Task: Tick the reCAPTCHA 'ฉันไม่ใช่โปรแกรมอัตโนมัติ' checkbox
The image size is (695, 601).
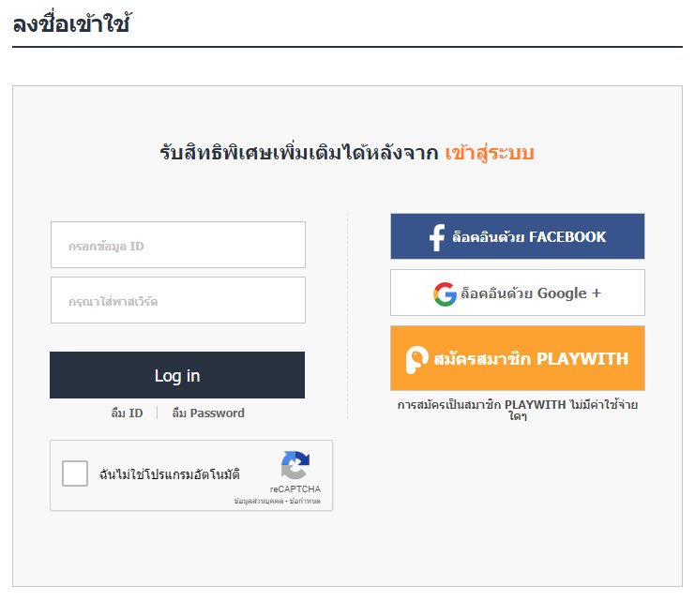Action: (x=75, y=473)
